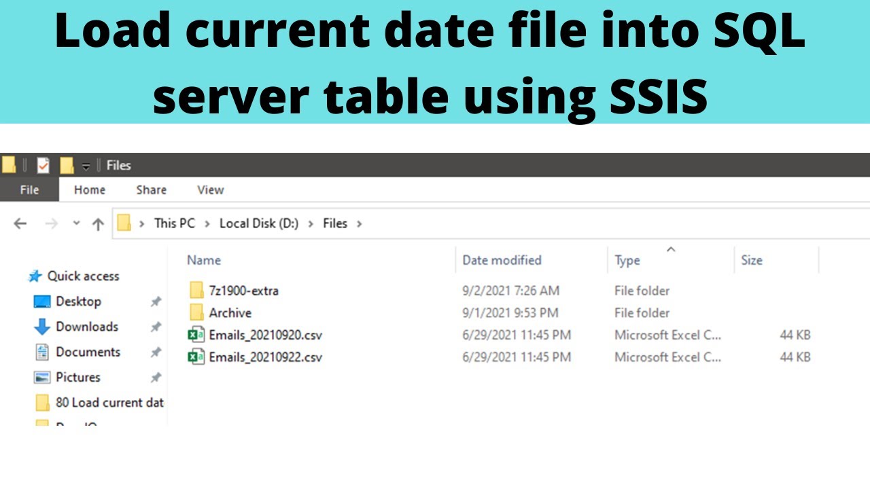Click the Excel icon of Emails_20210922.csv
870x489 pixels.
[x=196, y=357]
